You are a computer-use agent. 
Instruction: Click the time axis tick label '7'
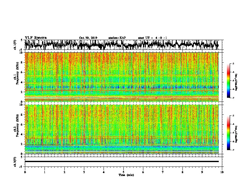tap(163, 172)
